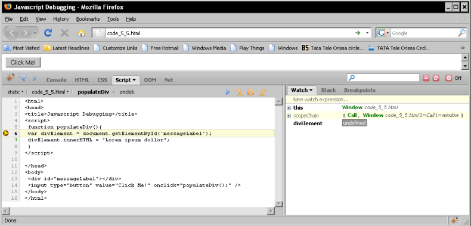471x226 pixels.
Task: Open the Google search engine selector icon
Action: tap(383, 33)
